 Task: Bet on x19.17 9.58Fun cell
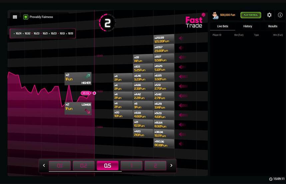(x=164, y=58)
